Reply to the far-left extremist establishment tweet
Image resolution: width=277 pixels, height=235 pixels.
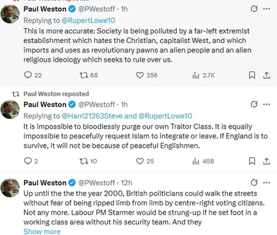click(28, 75)
